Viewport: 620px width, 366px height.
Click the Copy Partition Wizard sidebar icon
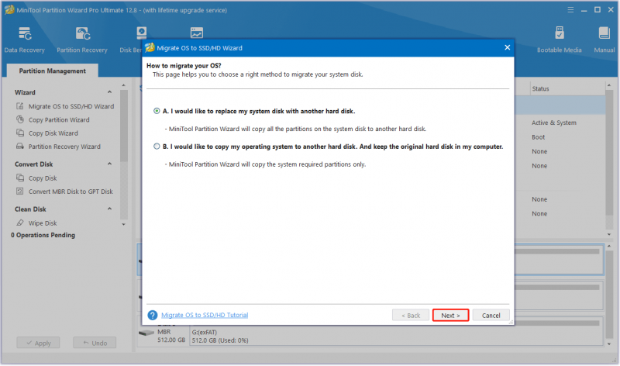20,119
